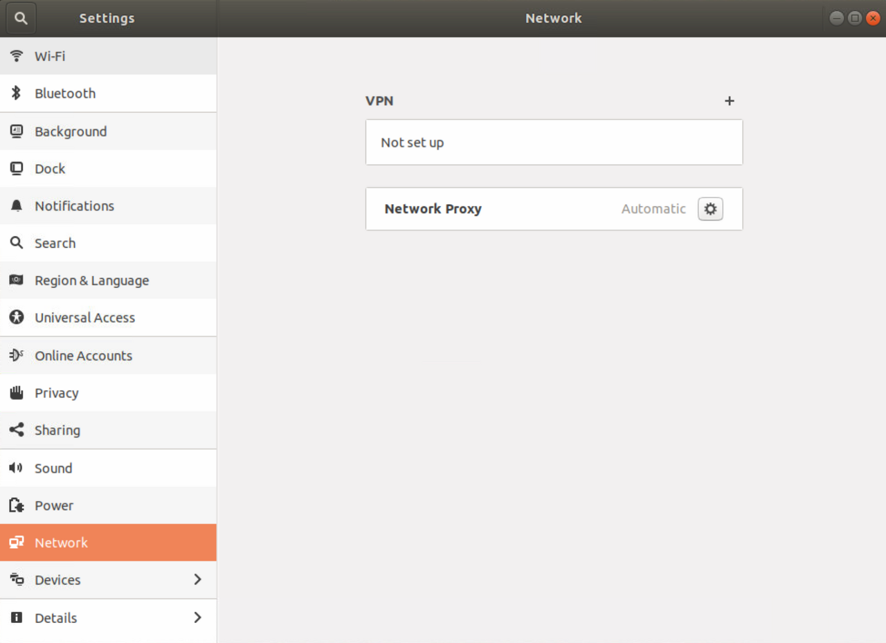Open Notifications using the bell icon
The width and height of the screenshot is (886, 643).
pyautogui.click(x=17, y=206)
